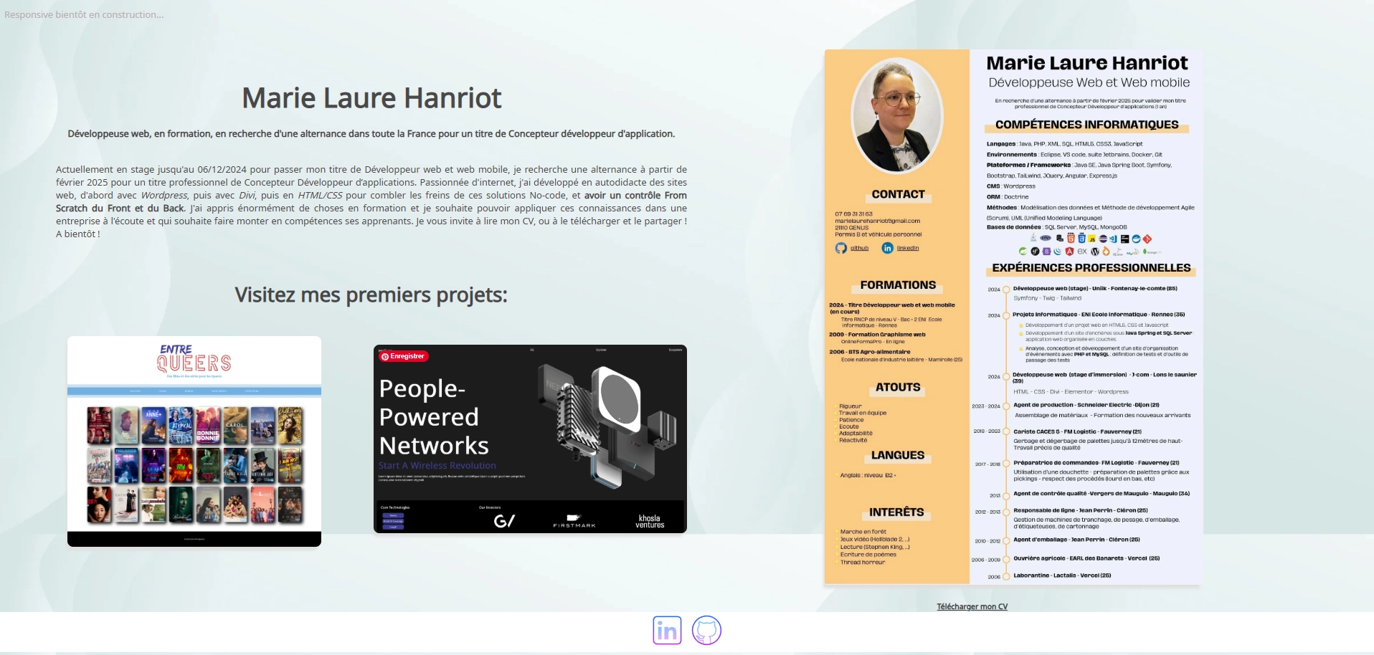Click the GitHub octocat icon in the CV contact section
The width and height of the screenshot is (1374, 655).
click(x=840, y=248)
